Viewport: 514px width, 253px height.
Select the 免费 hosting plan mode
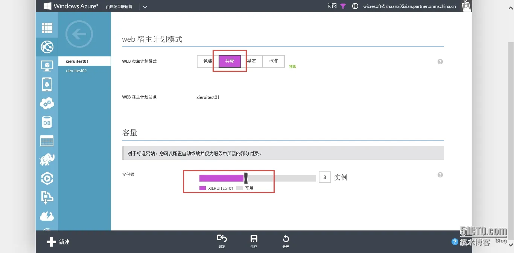coord(208,61)
